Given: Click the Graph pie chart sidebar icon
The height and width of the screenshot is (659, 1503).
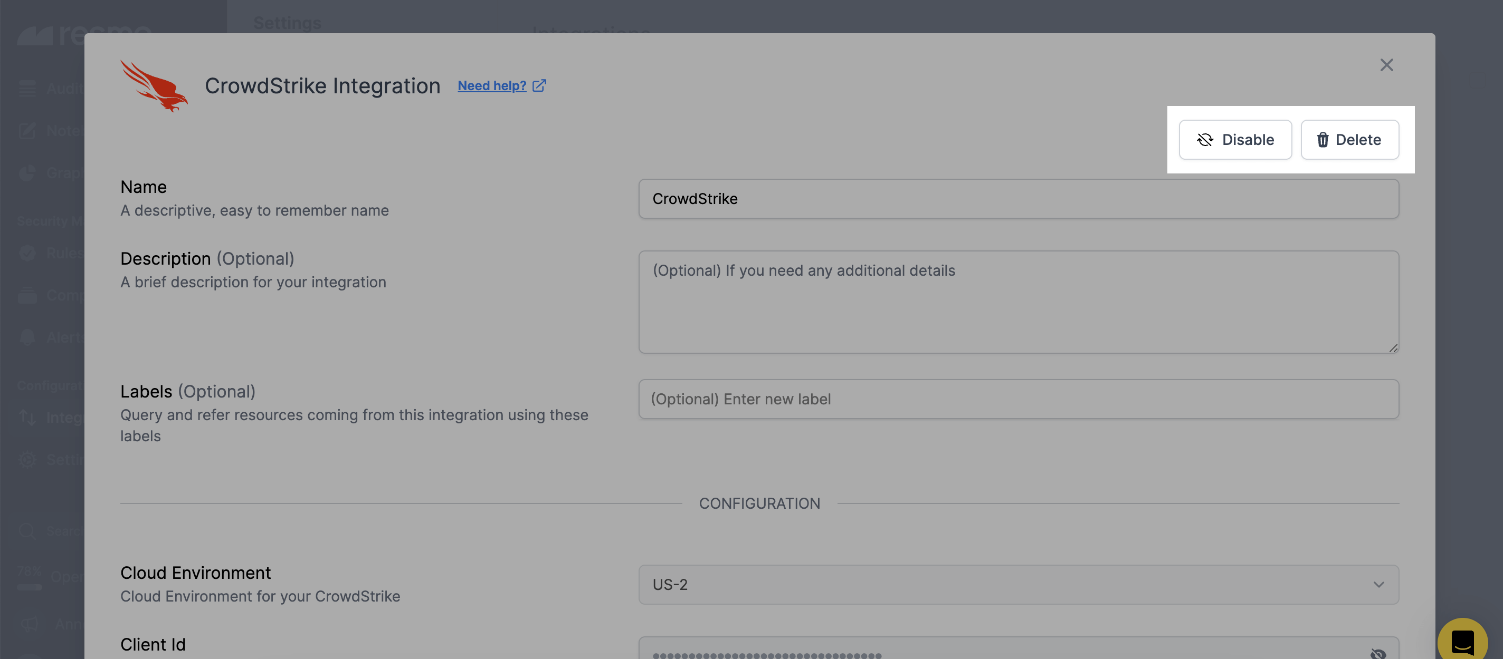Looking at the screenshot, I should point(27,173).
